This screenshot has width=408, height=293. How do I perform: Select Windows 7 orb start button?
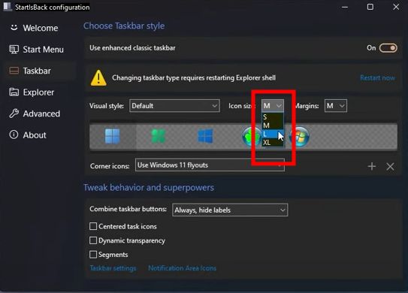click(300, 137)
